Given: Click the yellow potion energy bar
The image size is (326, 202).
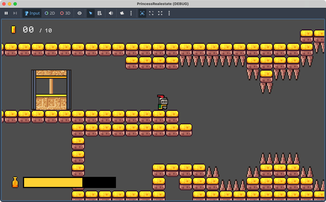Looking at the screenshot, I should (53, 182).
